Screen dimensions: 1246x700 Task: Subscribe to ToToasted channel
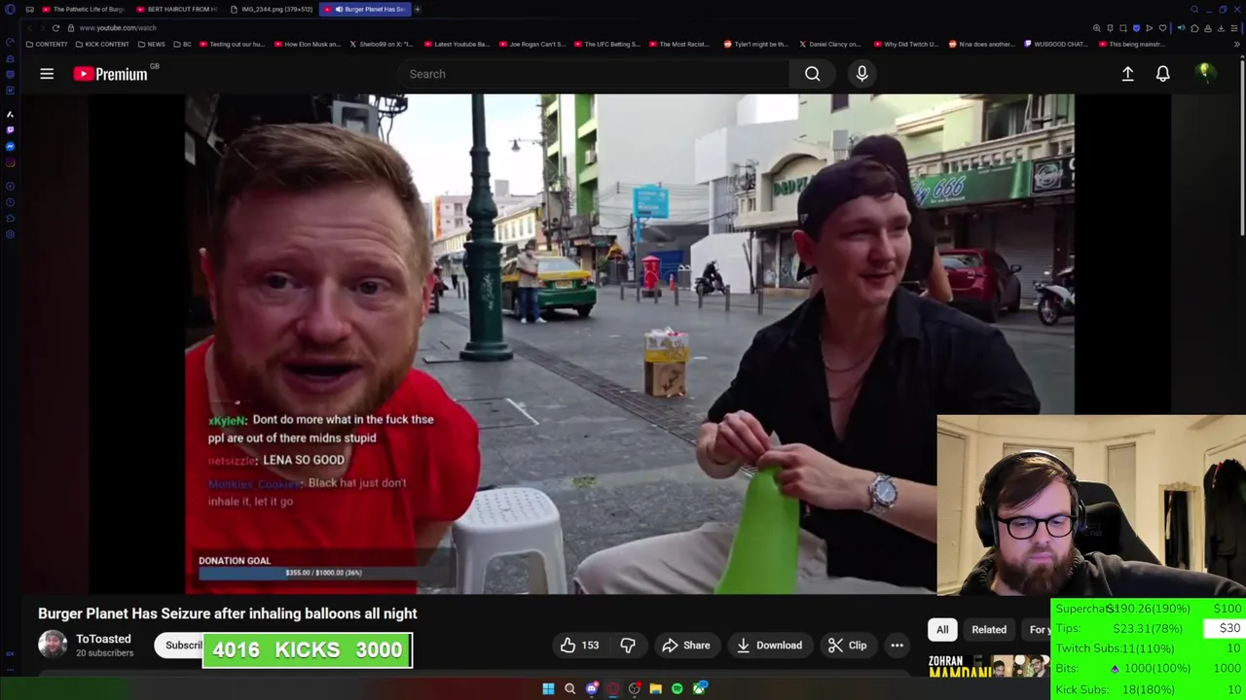click(x=181, y=646)
